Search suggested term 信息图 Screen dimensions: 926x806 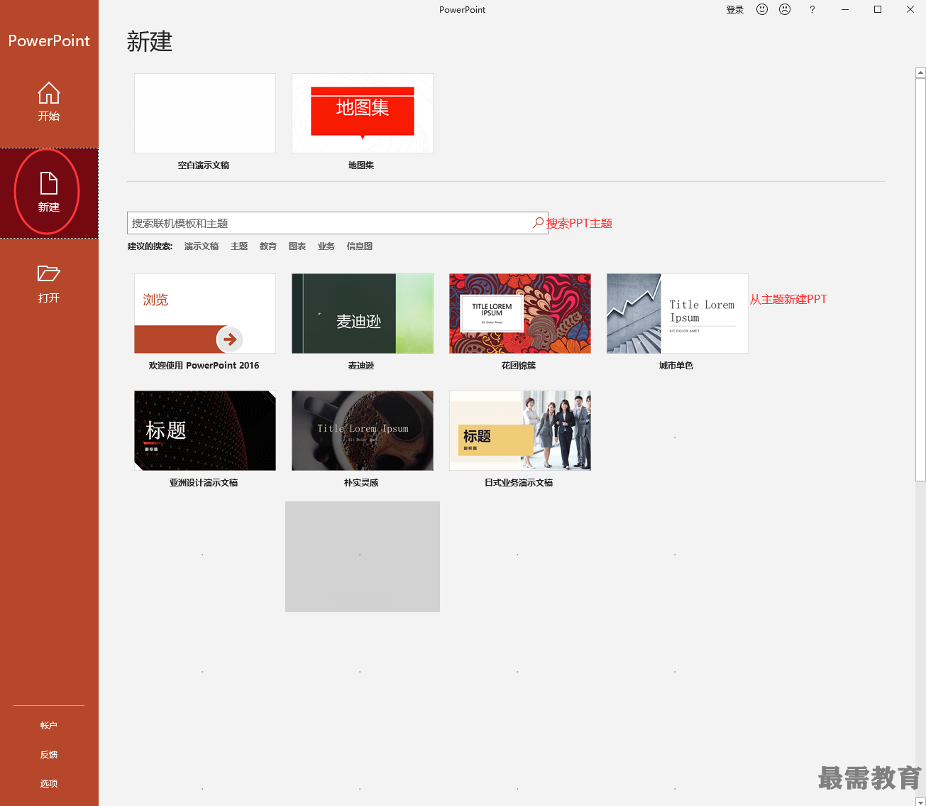pyautogui.click(x=360, y=246)
